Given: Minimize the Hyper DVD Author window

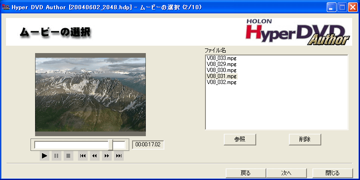Looking at the screenshot, I should click(x=331, y=7).
